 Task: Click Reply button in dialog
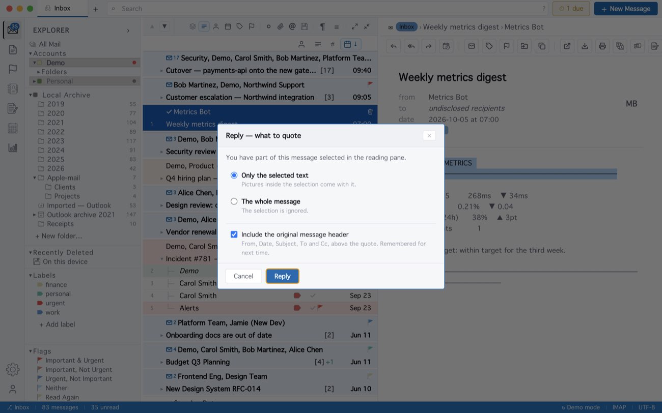[x=282, y=276]
